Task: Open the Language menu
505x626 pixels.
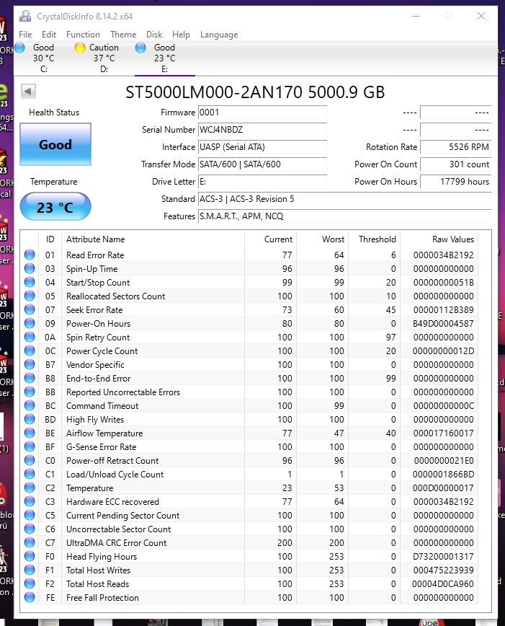Action: [218, 35]
